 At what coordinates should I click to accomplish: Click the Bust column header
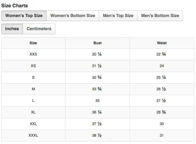point(97,43)
